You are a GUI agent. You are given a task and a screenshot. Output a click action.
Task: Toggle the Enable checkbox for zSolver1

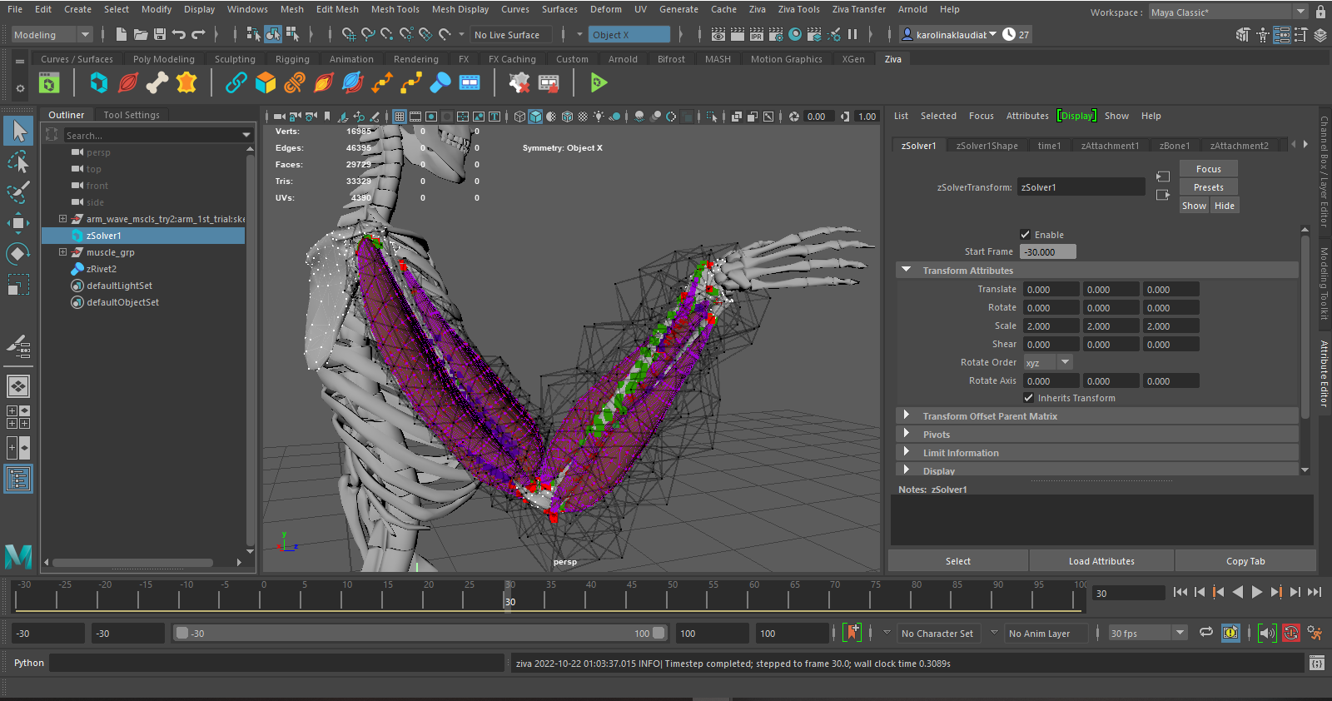tap(1026, 235)
